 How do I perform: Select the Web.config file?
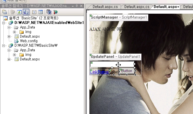point(29,41)
